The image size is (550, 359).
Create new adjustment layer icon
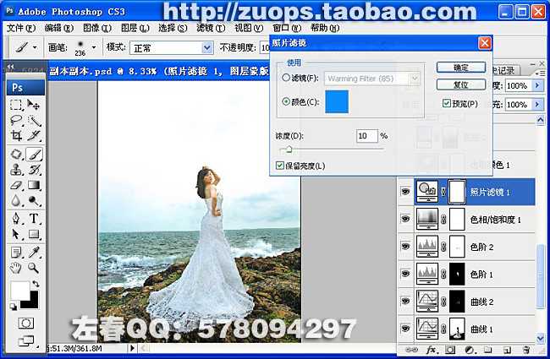tap(470, 350)
